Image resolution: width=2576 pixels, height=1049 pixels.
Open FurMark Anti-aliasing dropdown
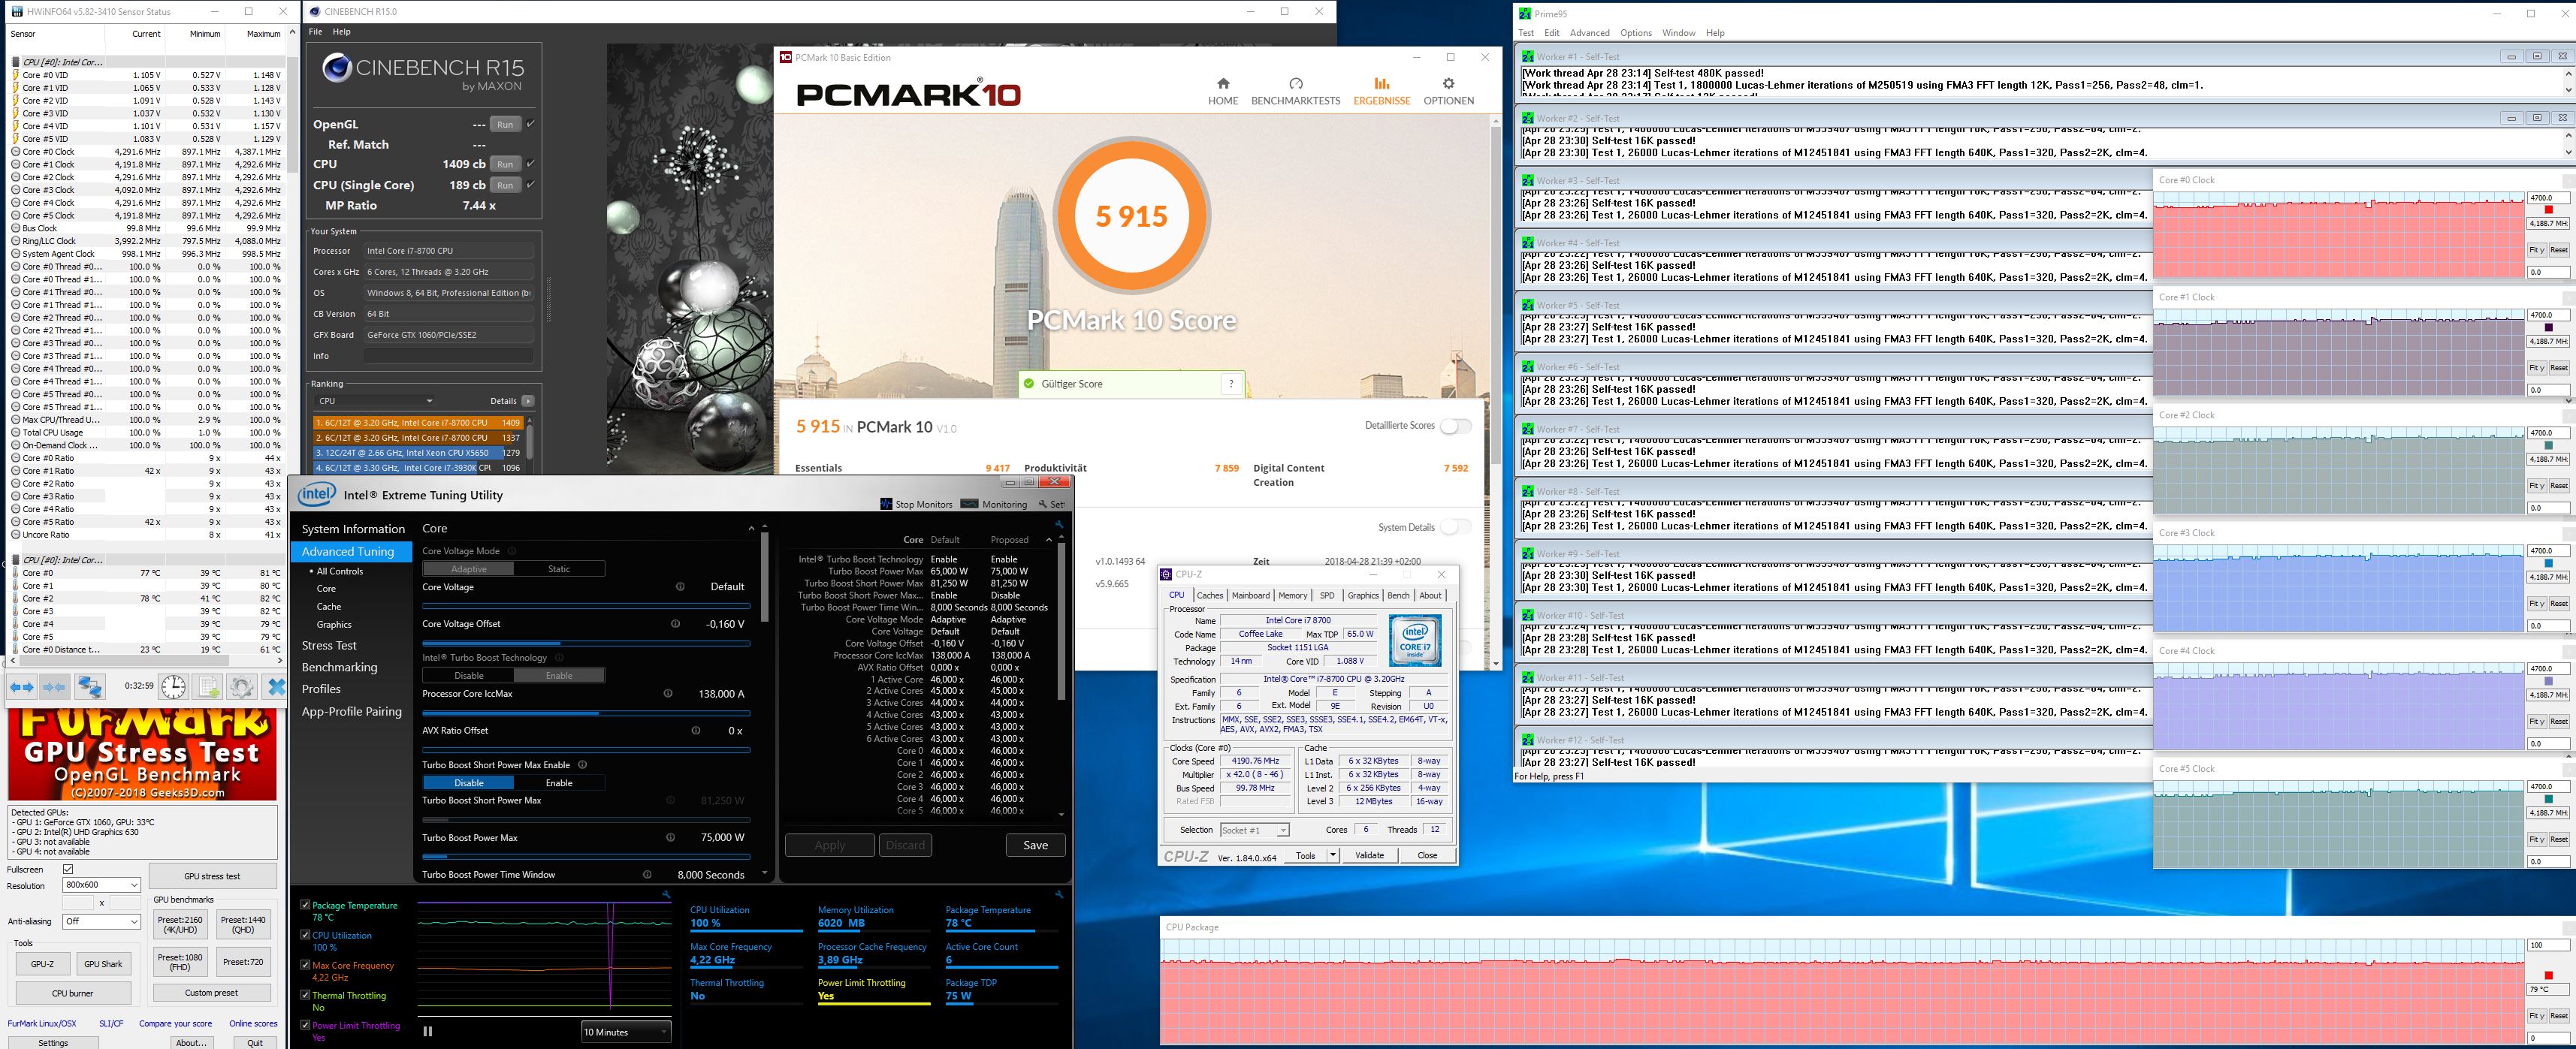101,921
